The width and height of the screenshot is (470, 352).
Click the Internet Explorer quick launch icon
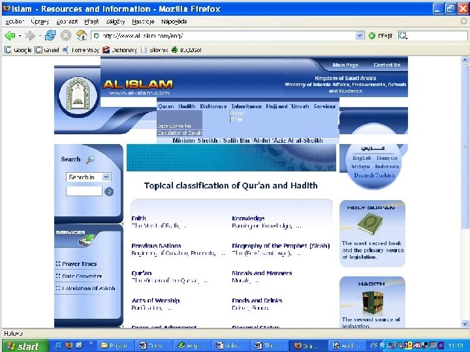(59, 345)
